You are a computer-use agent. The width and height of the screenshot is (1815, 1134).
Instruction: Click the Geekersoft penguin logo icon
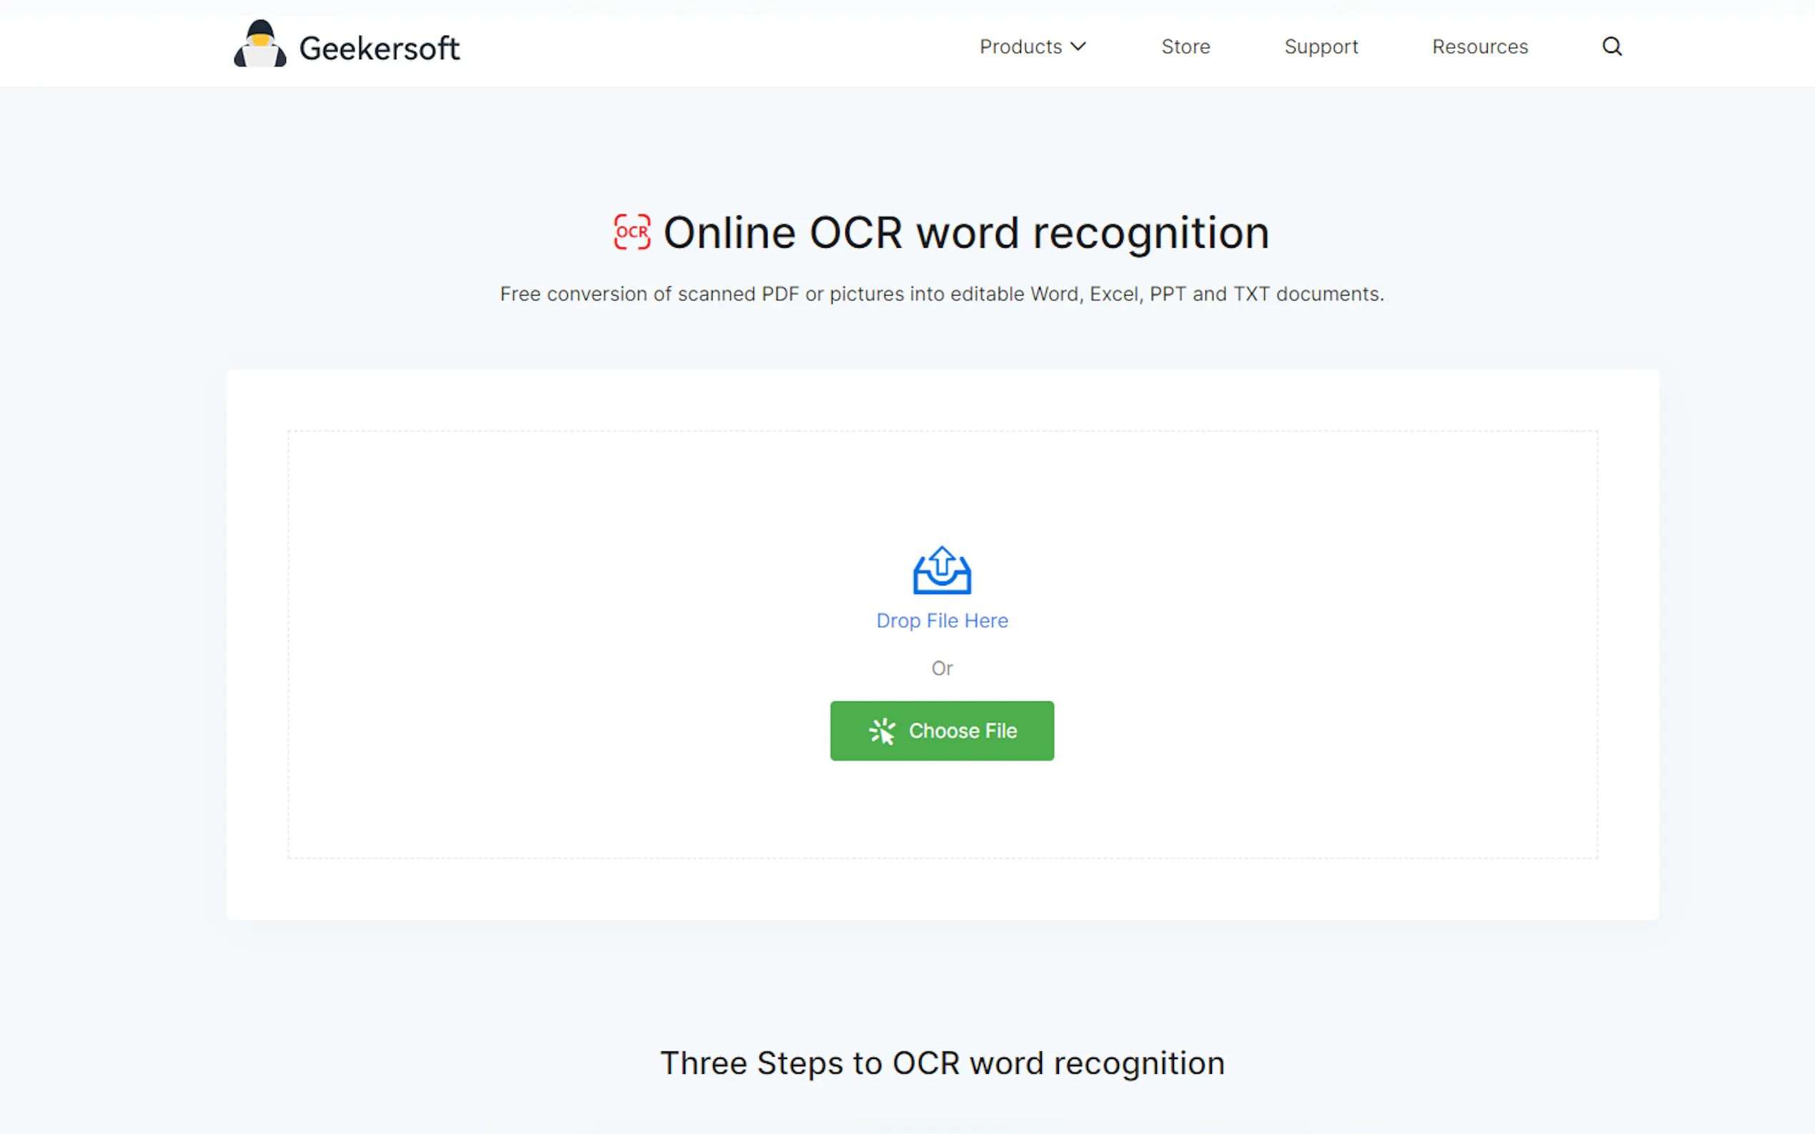(259, 44)
